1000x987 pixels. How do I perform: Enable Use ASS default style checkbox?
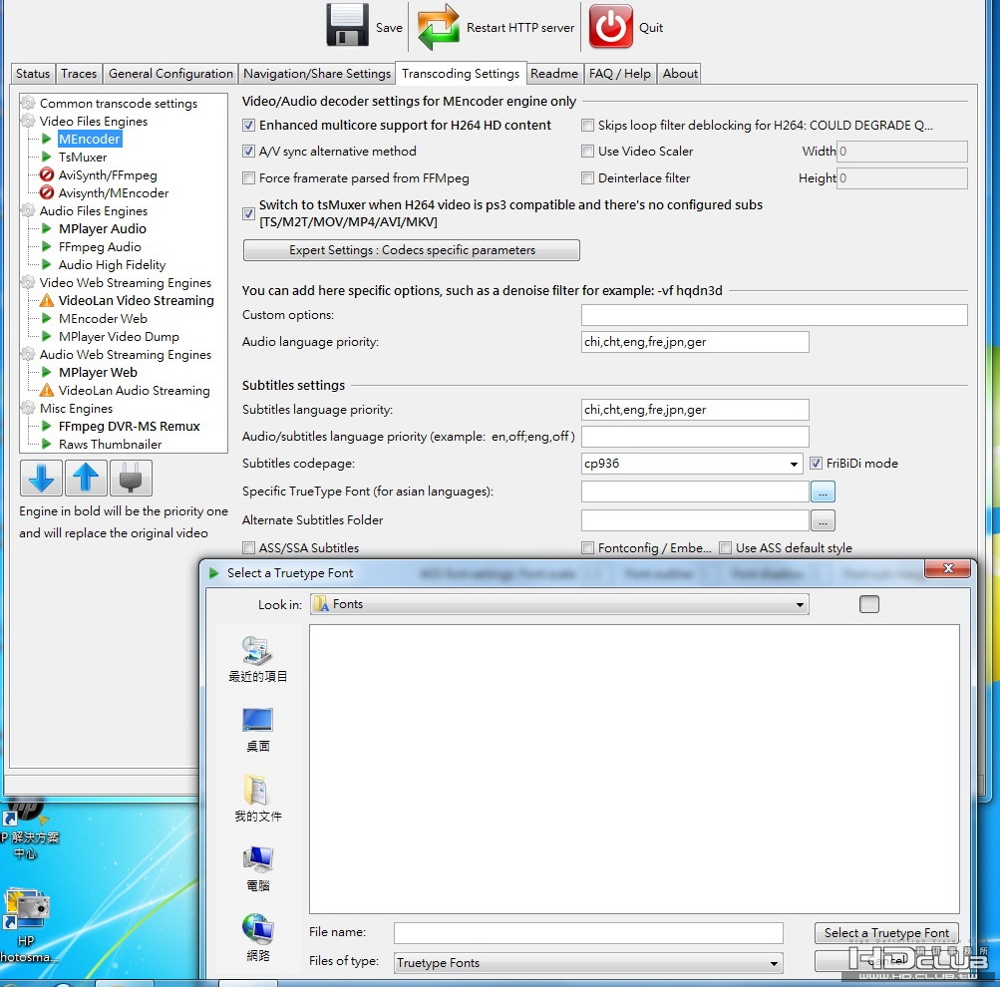click(x=725, y=547)
